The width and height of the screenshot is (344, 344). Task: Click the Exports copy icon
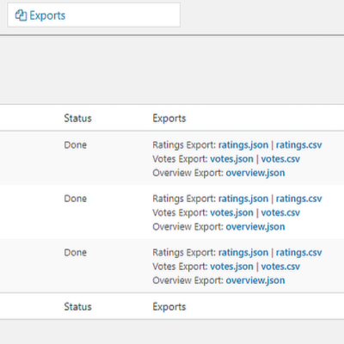[x=21, y=15]
